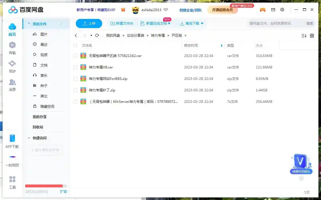Open the 新建在线文档 dropdown arrow
This screenshot has height=200, width=321.
[169, 24]
